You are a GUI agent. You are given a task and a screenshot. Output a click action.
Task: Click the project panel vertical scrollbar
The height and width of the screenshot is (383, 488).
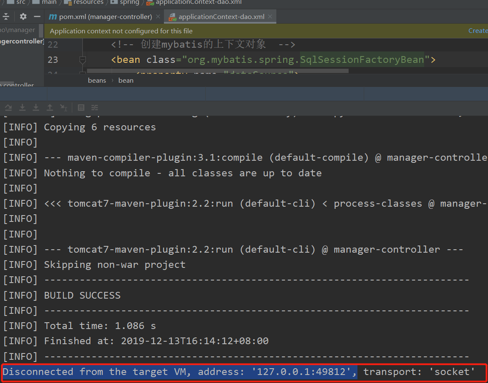[x=41, y=31]
